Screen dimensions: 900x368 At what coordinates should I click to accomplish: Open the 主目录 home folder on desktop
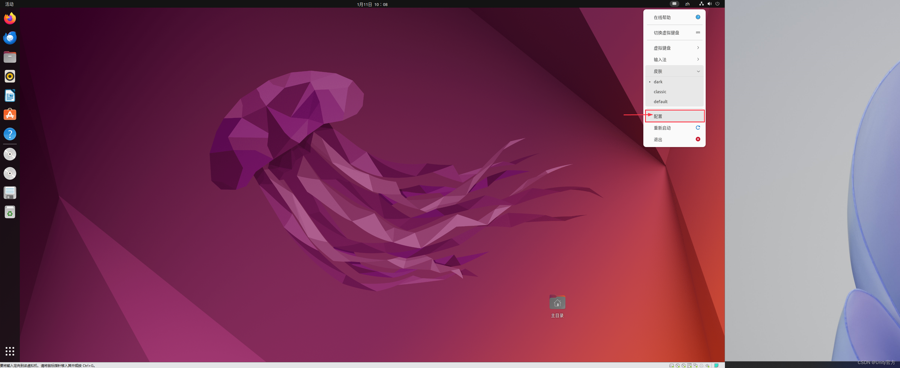pos(557,303)
